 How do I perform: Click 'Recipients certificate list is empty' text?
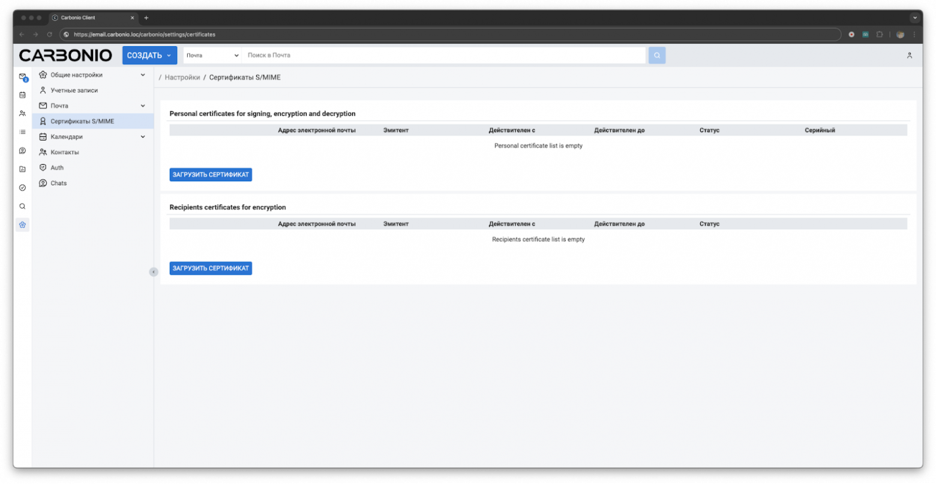538,239
